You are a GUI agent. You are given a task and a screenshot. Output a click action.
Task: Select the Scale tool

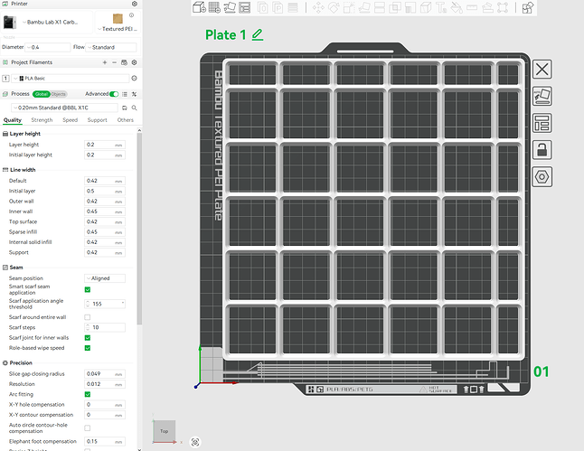pyautogui.click(x=349, y=7)
